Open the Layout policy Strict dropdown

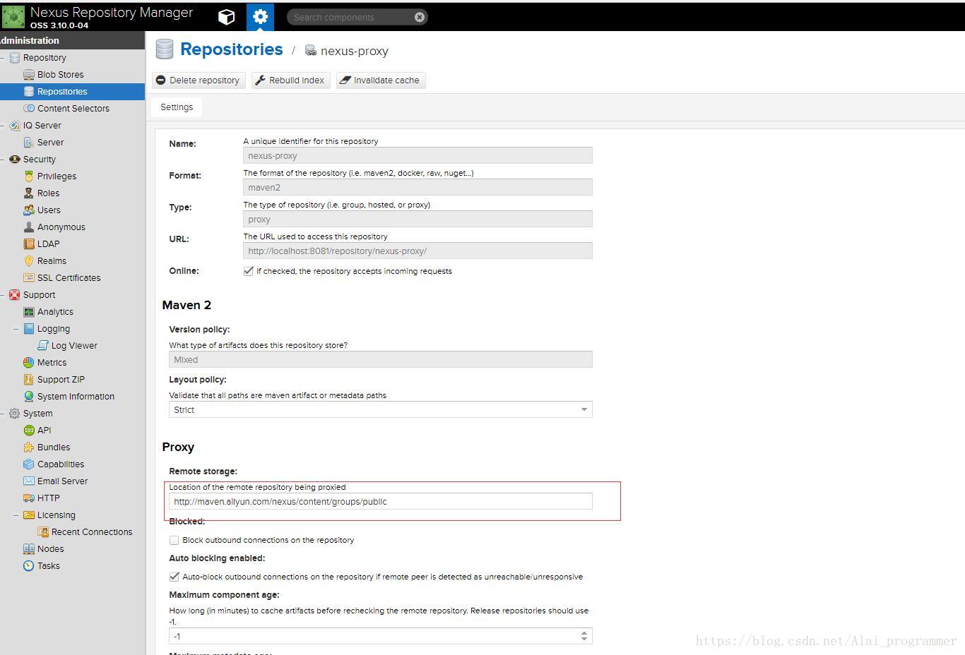click(584, 409)
